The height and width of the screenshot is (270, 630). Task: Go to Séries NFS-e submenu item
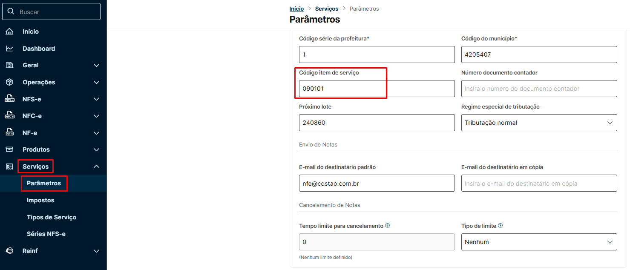pyautogui.click(x=46, y=234)
